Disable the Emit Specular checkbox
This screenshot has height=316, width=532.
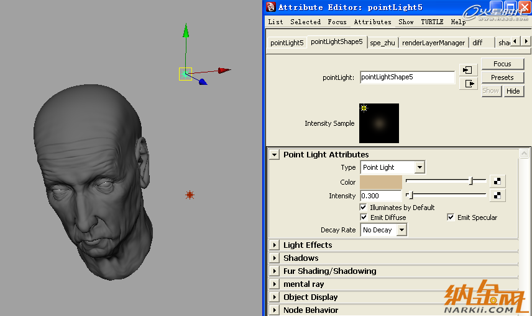[451, 217]
